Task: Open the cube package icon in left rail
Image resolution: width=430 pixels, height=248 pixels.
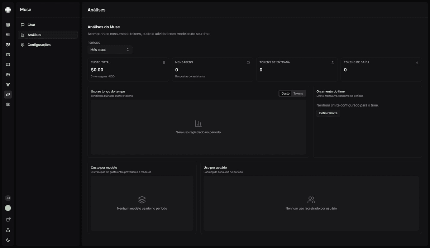Action: (x=8, y=75)
